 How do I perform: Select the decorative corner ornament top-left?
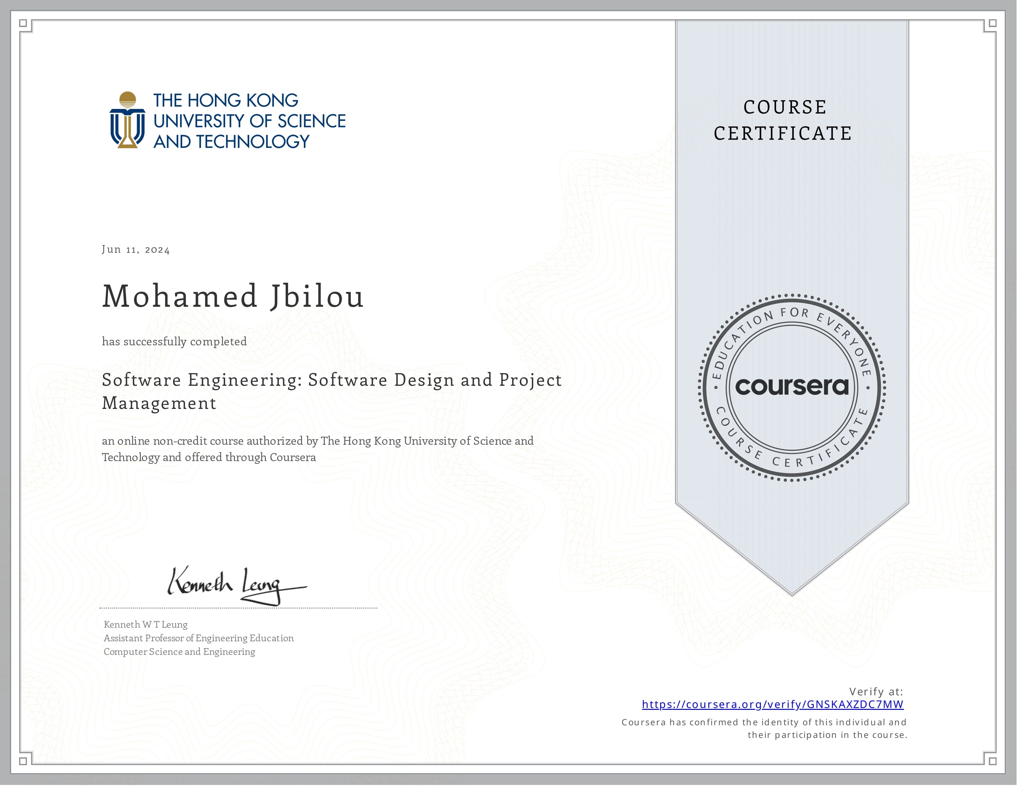point(26,26)
